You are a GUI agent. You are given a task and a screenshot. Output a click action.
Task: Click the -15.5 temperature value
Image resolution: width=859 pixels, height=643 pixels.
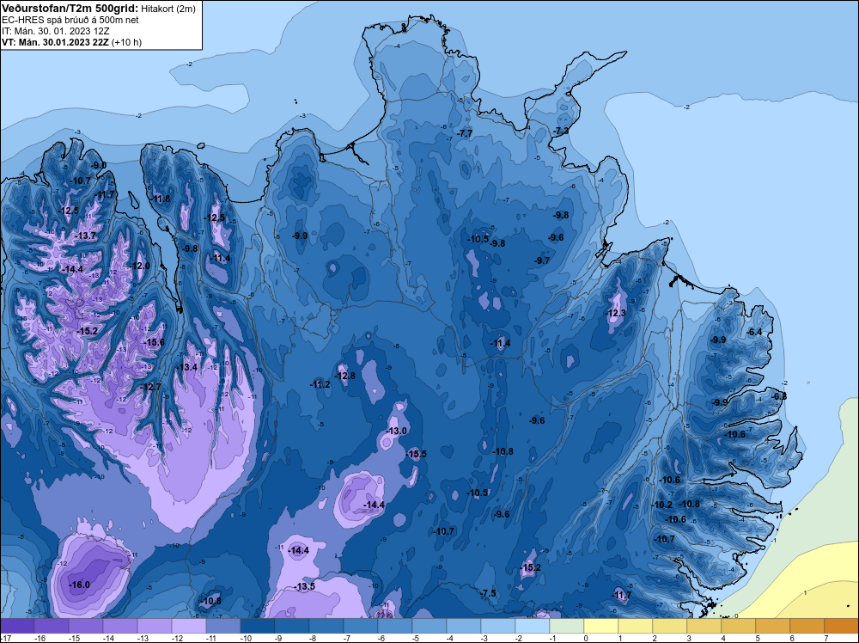pyautogui.click(x=416, y=454)
